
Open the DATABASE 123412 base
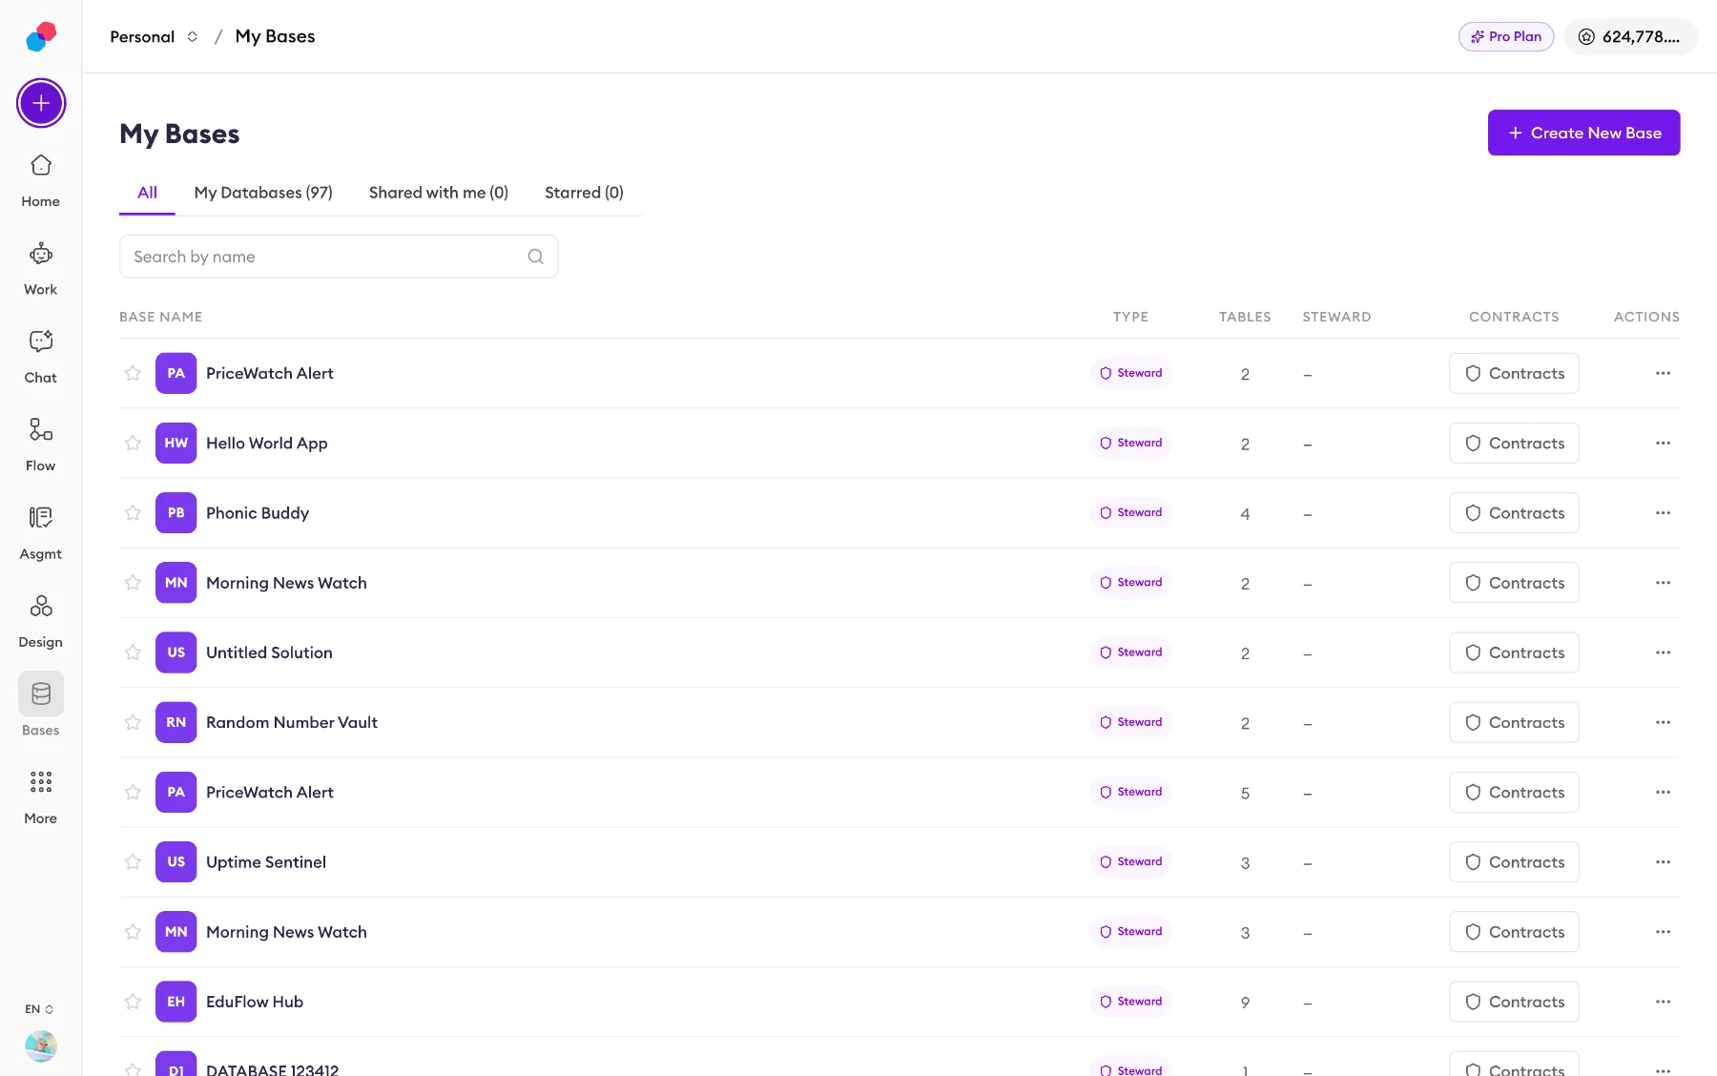[x=272, y=1069]
